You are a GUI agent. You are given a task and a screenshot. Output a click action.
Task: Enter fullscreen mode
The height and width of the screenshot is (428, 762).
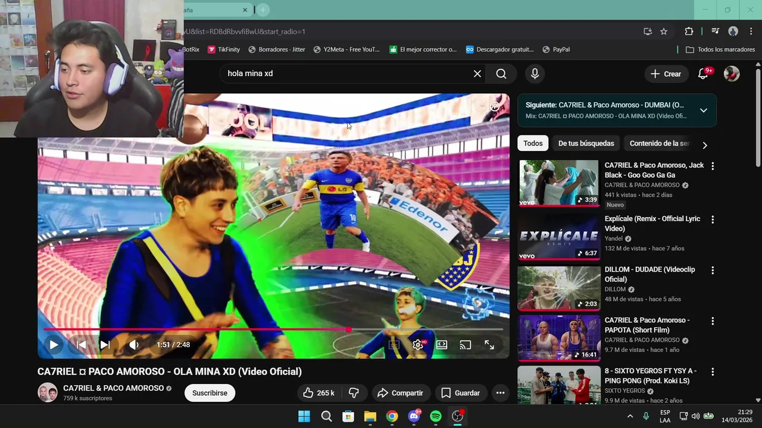coord(489,345)
